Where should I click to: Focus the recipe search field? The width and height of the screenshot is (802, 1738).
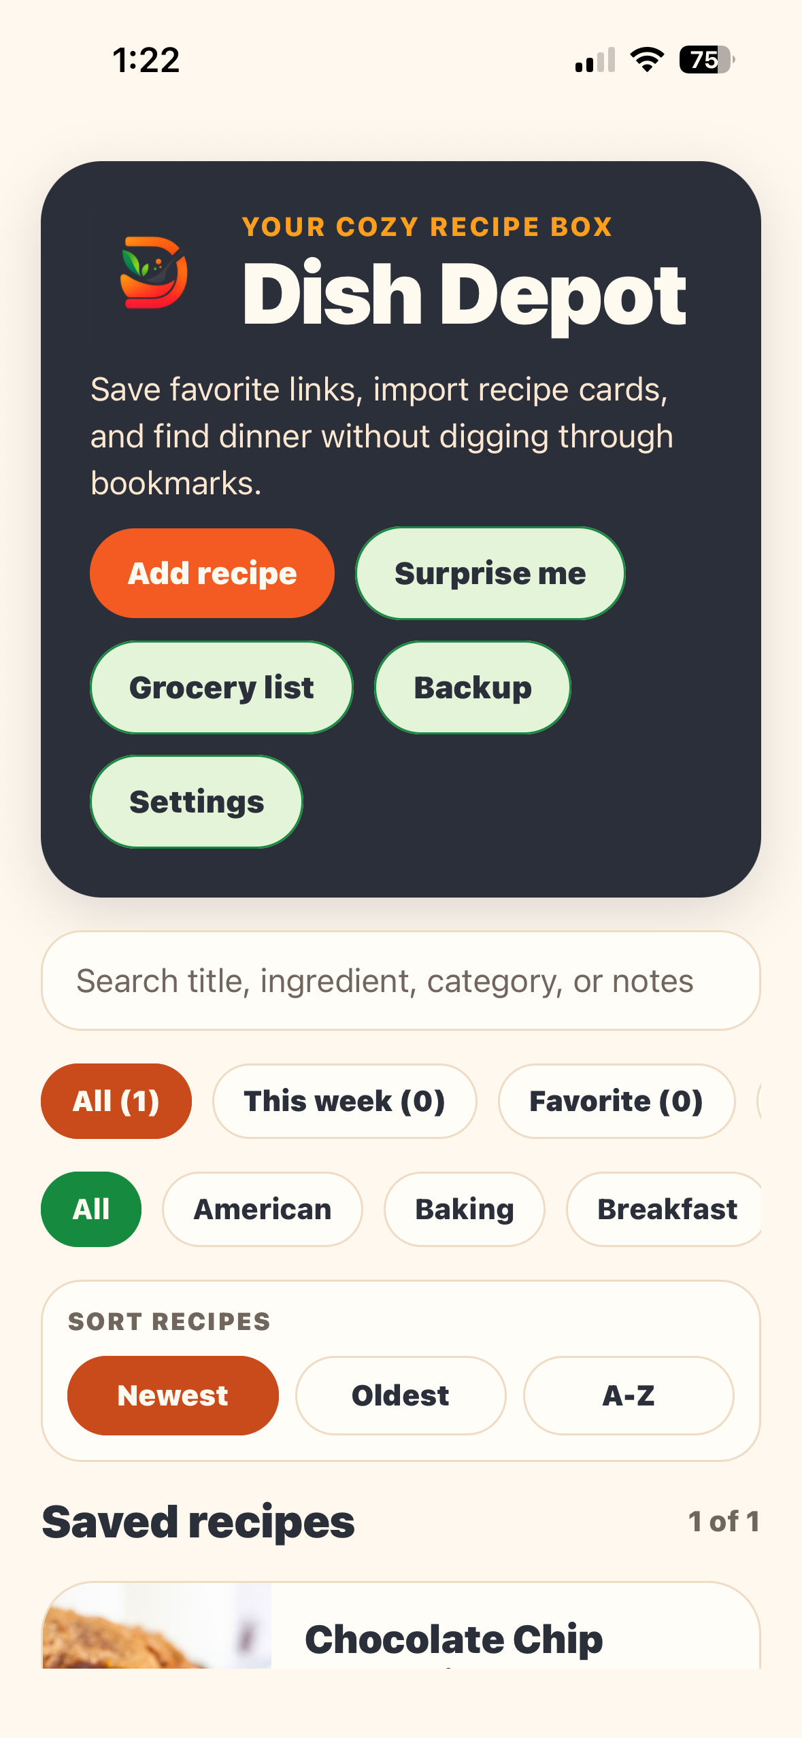coord(401,981)
